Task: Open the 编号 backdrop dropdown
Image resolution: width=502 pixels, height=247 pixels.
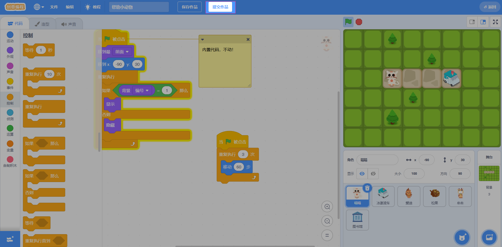Action: [142, 91]
